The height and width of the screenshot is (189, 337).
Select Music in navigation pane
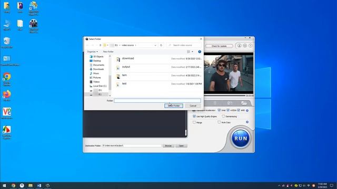pos(96,73)
